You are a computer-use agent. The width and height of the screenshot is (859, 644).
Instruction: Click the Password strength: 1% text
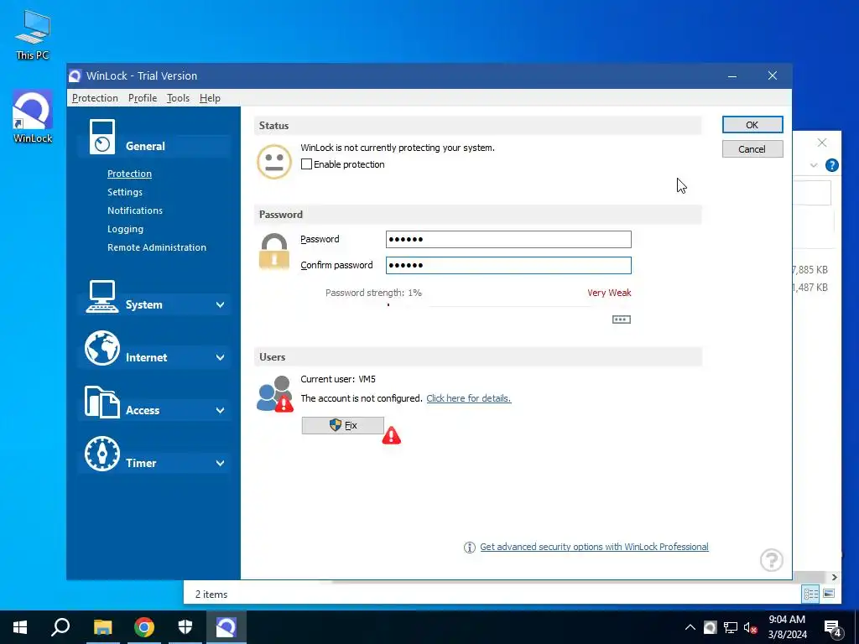[x=373, y=293]
